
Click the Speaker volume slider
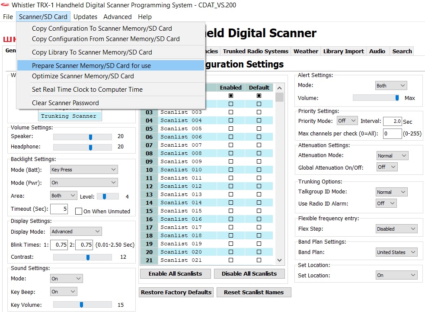(83, 137)
